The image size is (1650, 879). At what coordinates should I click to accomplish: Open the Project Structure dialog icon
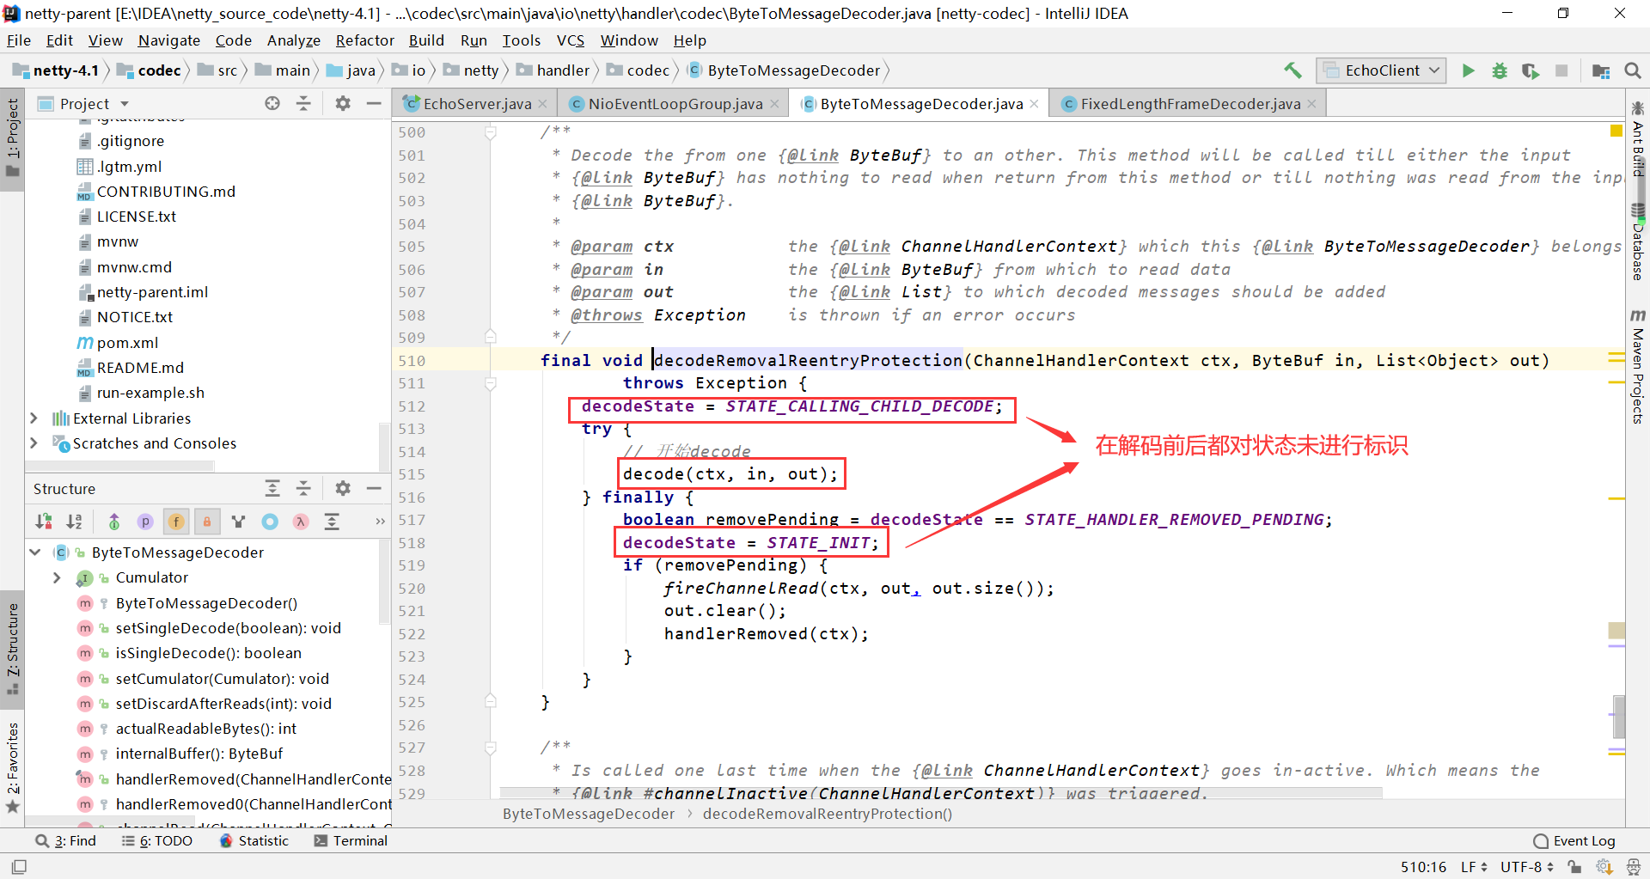point(1601,70)
